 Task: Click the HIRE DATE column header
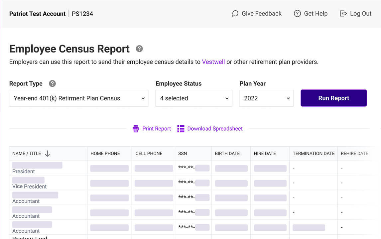tap(265, 154)
